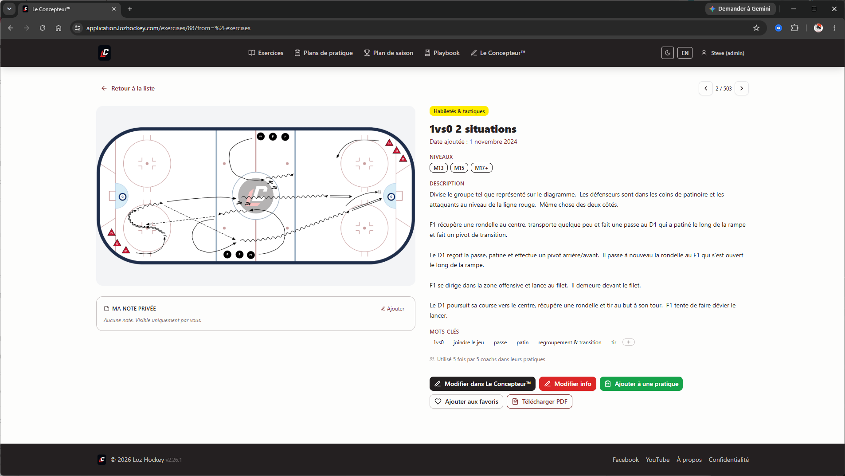This screenshot has width=845, height=476.
Task: Switch language with EN button
Action: pos(685,53)
